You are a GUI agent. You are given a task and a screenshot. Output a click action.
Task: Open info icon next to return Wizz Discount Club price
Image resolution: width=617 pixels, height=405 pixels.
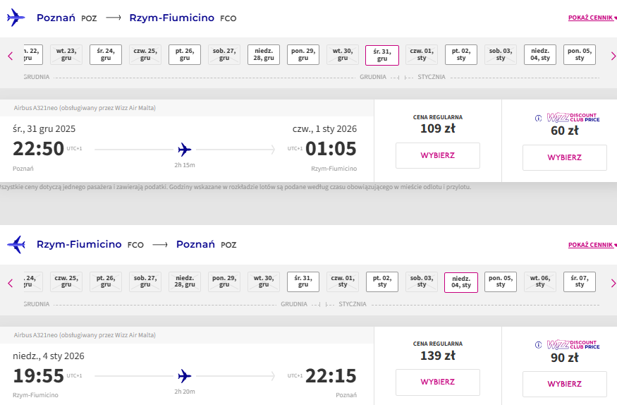click(538, 345)
